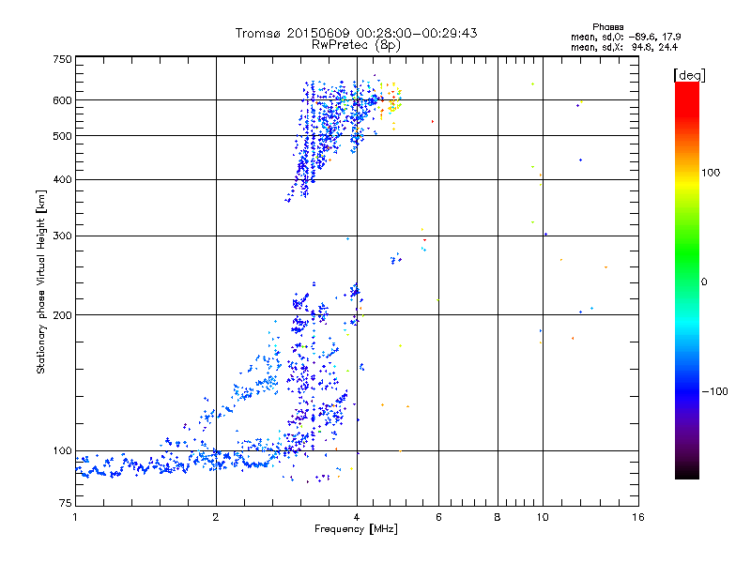Click the colorbar '0' tick label
The image size is (751, 563).
click(x=704, y=282)
